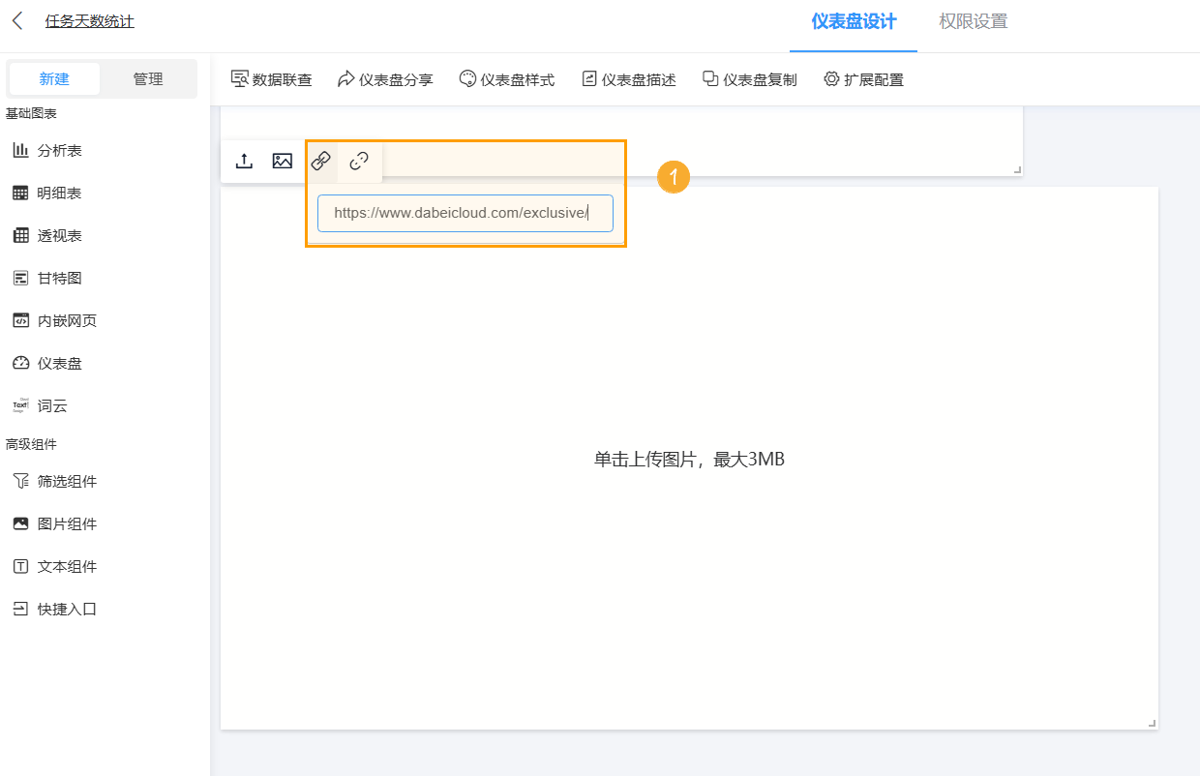Select the 内嵌网页 embedded webpage icon
Image resolution: width=1200 pixels, height=776 pixels.
[x=22, y=320]
